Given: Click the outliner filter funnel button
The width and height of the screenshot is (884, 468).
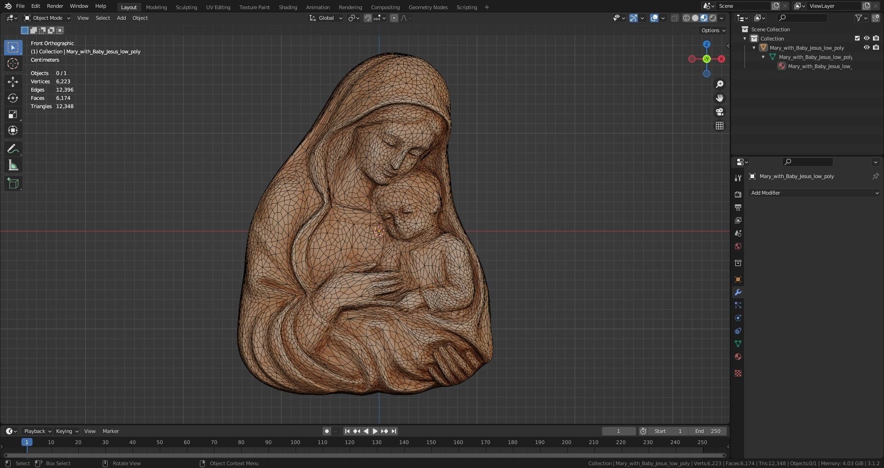Looking at the screenshot, I should click(x=858, y=18).
